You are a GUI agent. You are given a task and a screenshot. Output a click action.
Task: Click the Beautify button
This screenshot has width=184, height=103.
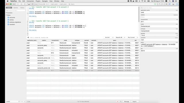(x=119, y=37)
